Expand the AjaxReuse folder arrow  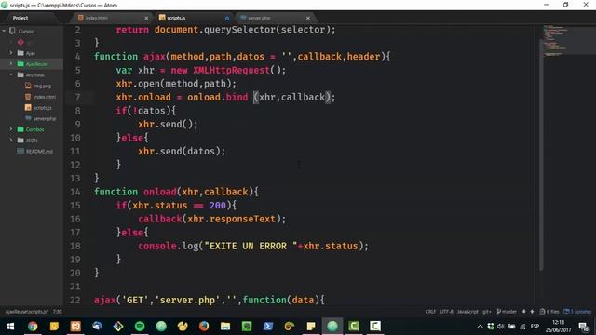click(11, 64)
